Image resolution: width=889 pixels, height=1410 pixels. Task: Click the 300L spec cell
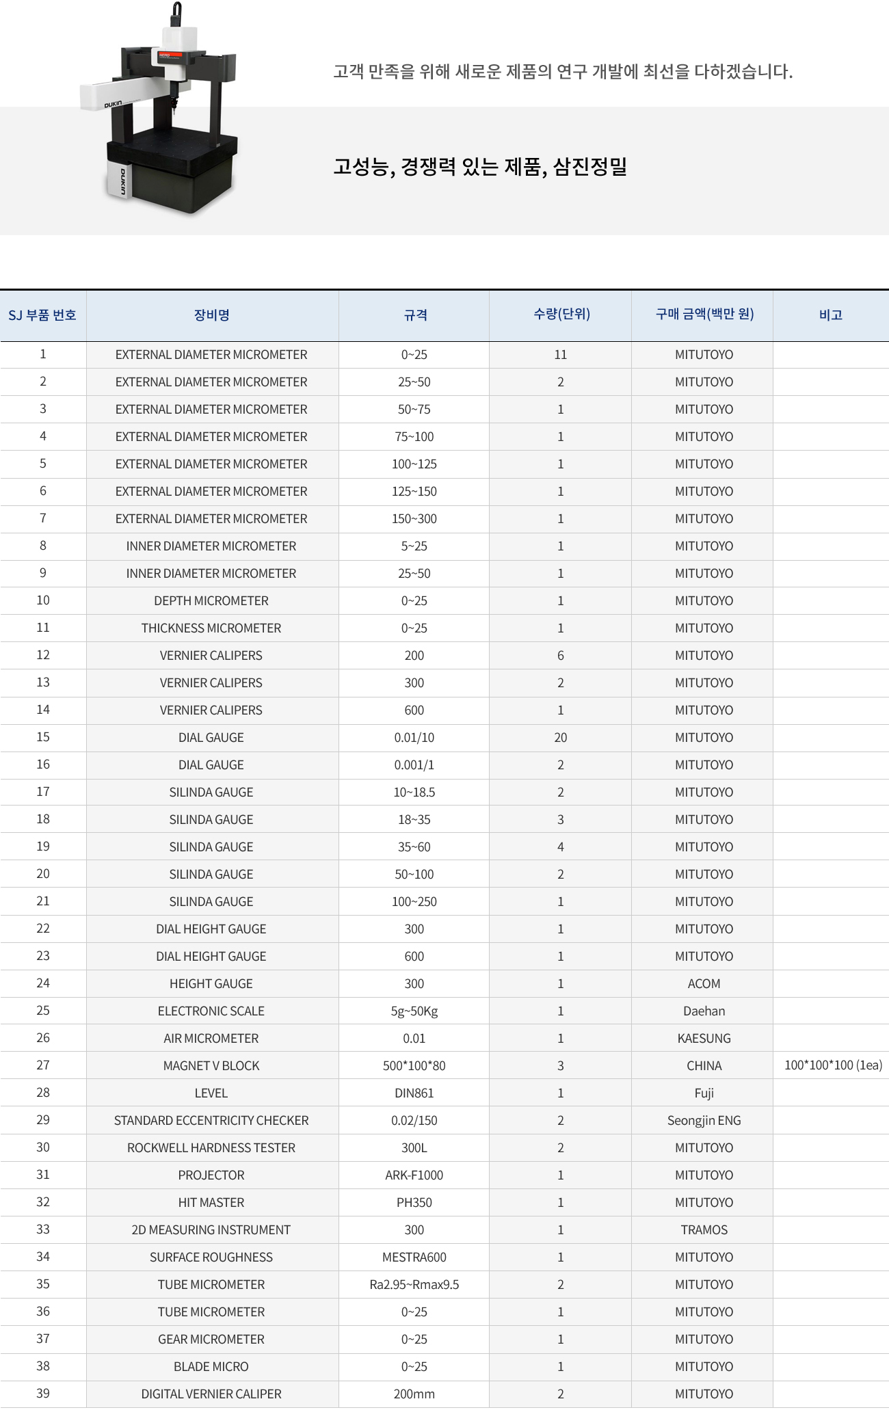[x=414, y=1148]
